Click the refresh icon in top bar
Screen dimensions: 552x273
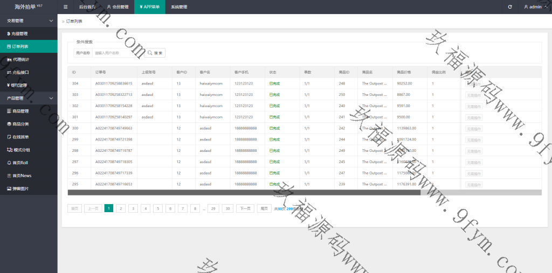tap(510, 7)
